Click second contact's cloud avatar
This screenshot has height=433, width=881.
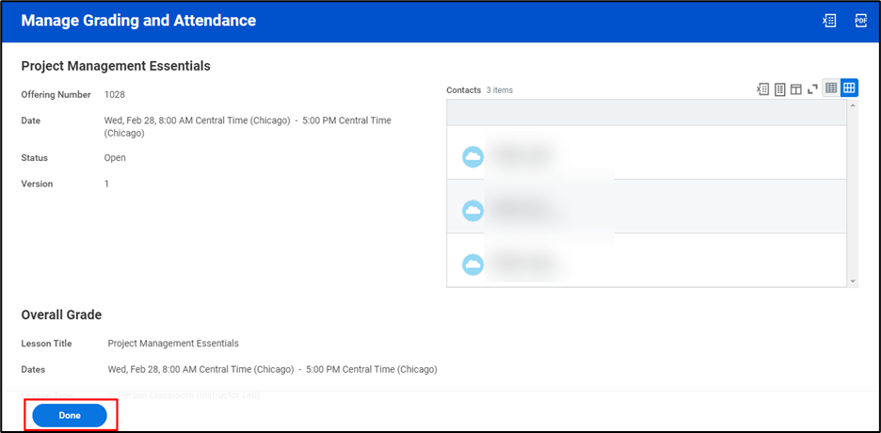pos(473,209)
